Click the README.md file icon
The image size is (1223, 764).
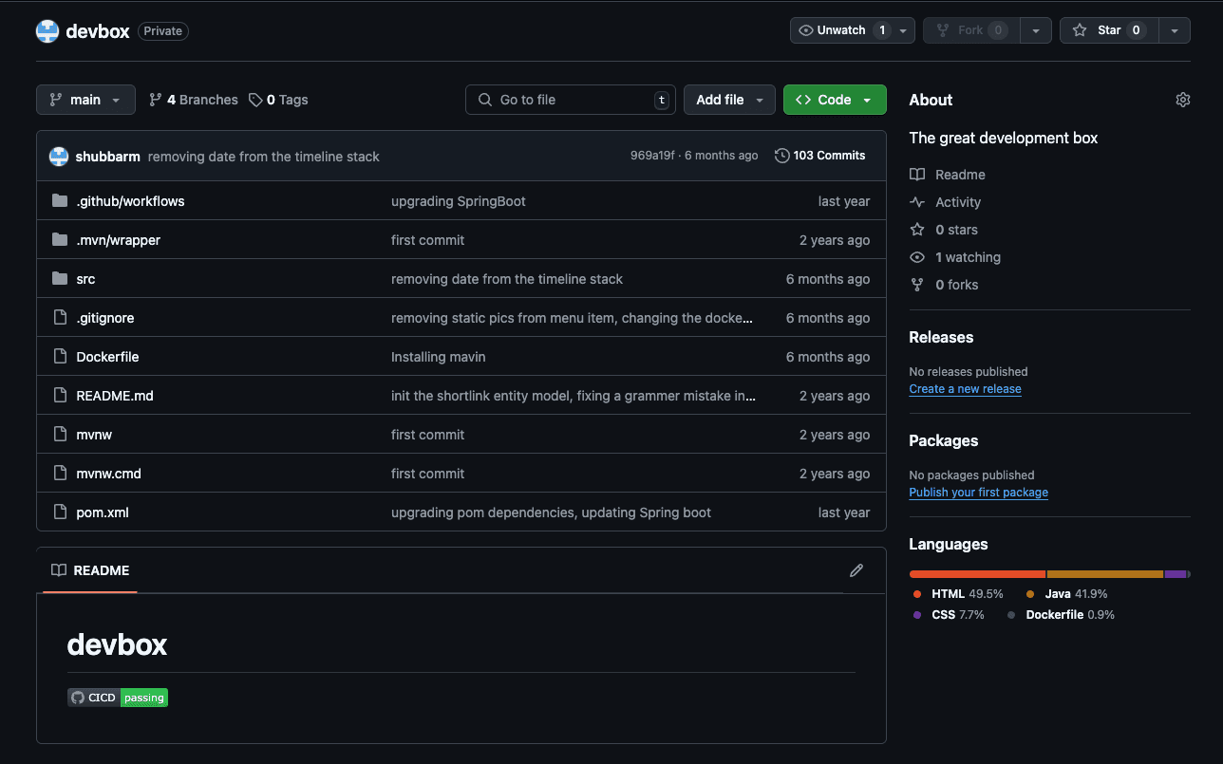click(60, 396)
